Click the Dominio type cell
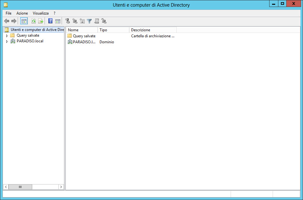Image resolution: width=303 pixels, height=200 pixels. pos(107,42)
